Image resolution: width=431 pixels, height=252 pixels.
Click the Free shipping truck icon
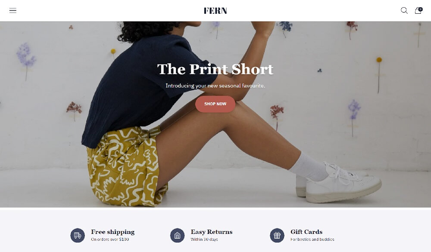coord(78,235)
